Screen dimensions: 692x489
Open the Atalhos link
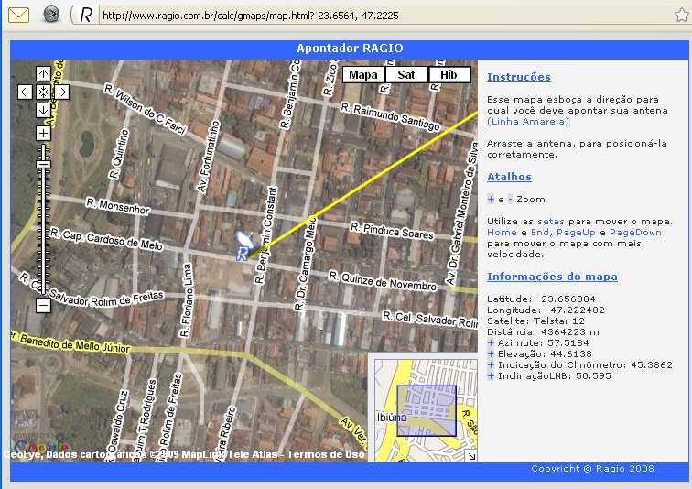pyautogui.click(x=509, y=177)
